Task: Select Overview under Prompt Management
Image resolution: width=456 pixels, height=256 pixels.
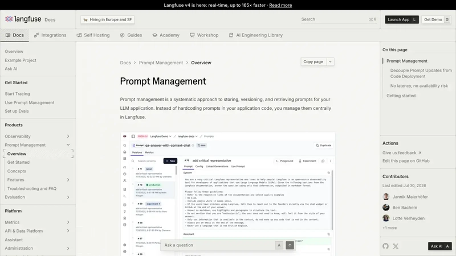Action: click(38, 154)
